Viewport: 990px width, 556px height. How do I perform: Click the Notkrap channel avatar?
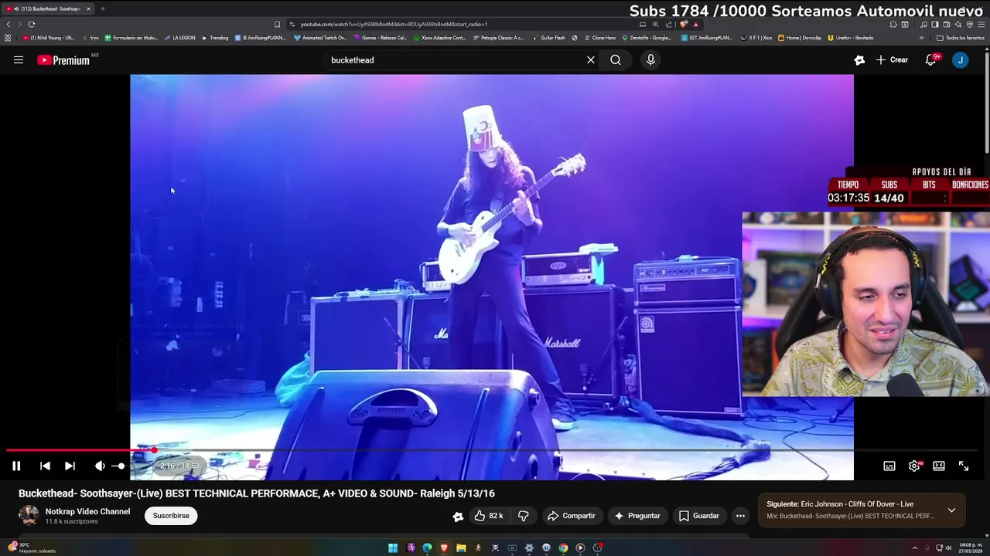coord(29,515)
